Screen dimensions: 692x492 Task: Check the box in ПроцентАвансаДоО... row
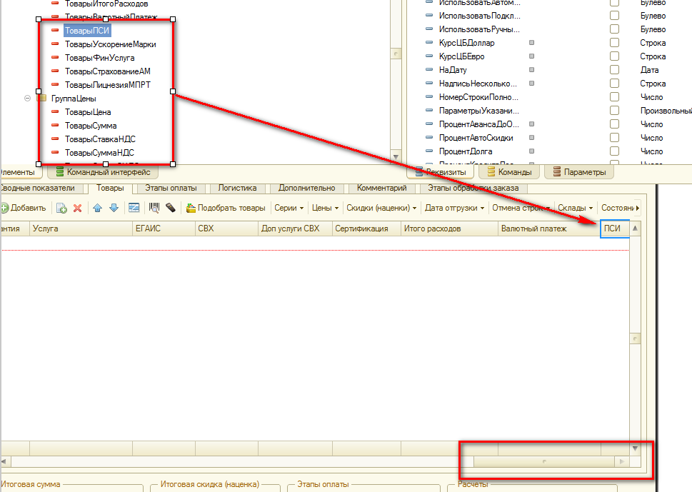(614, 124)
